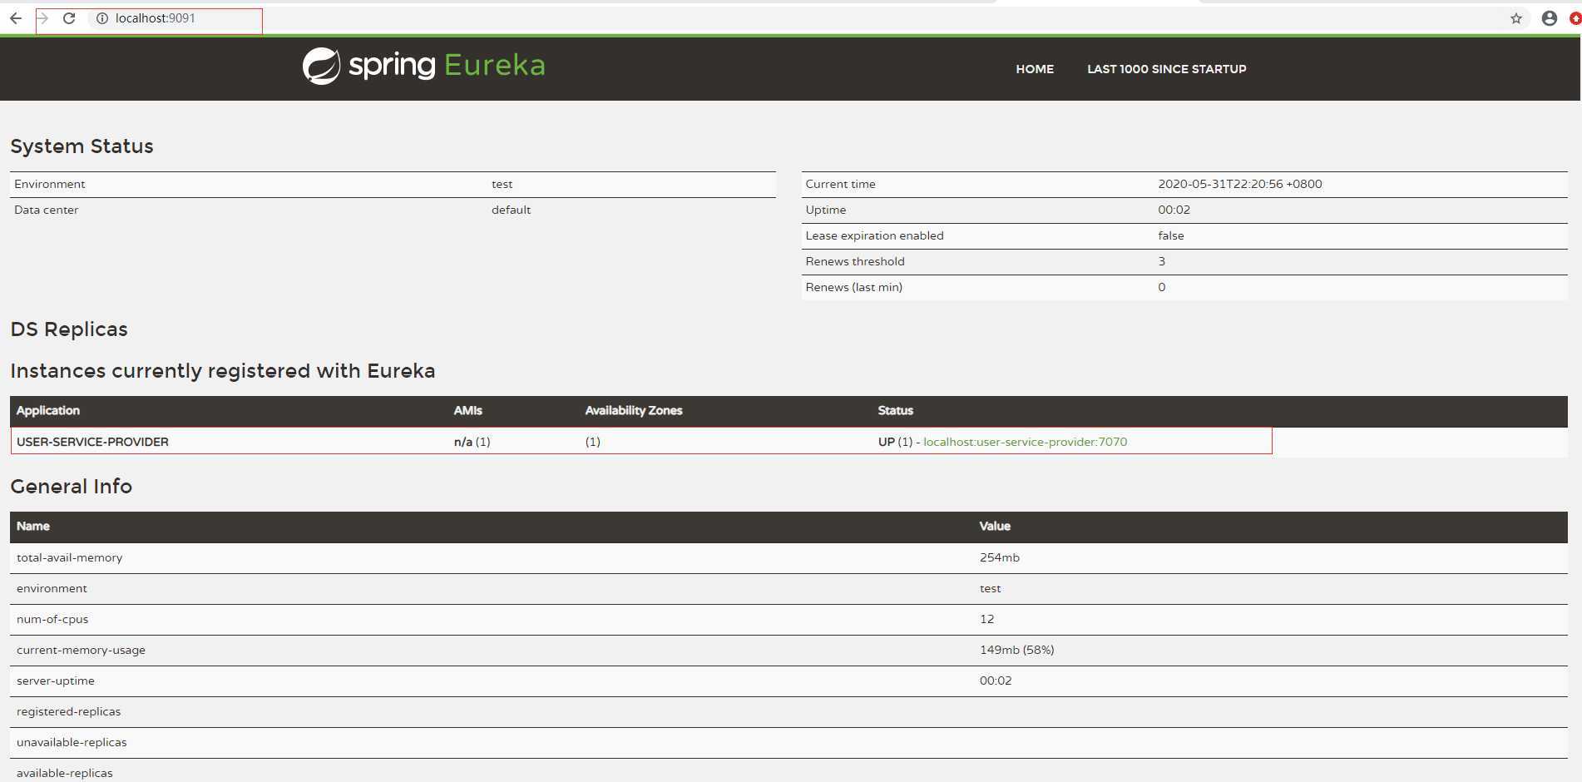Select the total-avail-memory row name
1582x782 pixels.
69,557
